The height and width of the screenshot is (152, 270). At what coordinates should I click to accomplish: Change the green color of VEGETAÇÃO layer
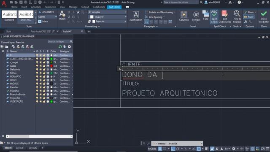point(51,101)
